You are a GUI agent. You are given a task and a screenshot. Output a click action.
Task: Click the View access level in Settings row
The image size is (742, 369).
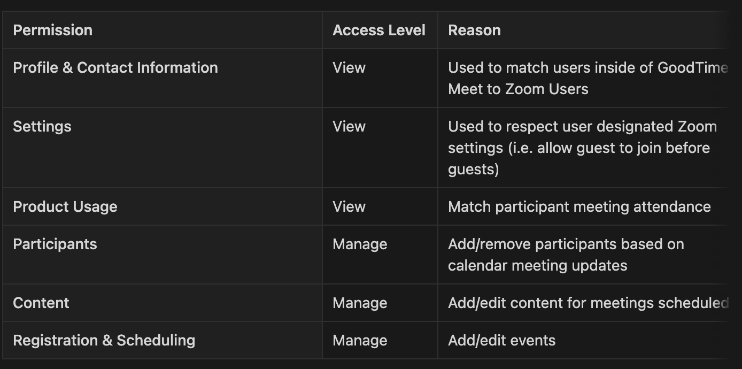349,127
